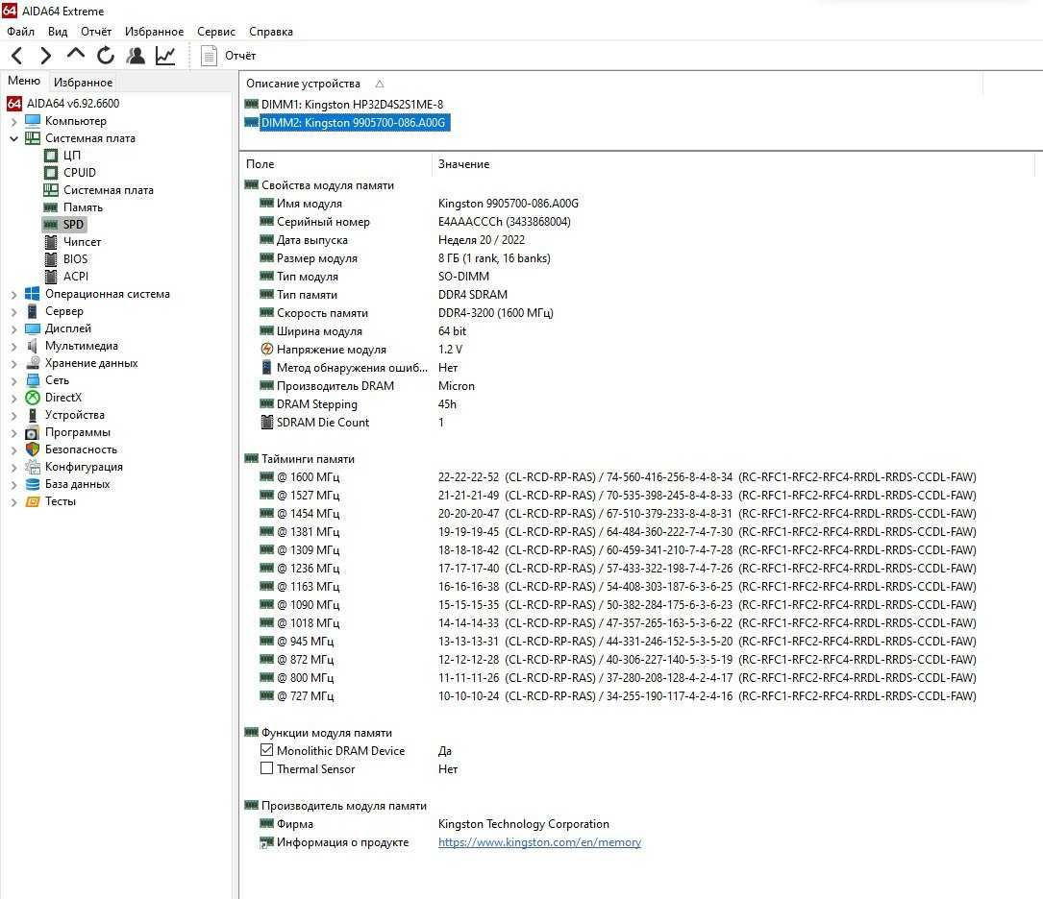The width and height of the screenshot is (1043, 899).
Task: Expand the Дисплей tree node
Action: coord(14,328)
